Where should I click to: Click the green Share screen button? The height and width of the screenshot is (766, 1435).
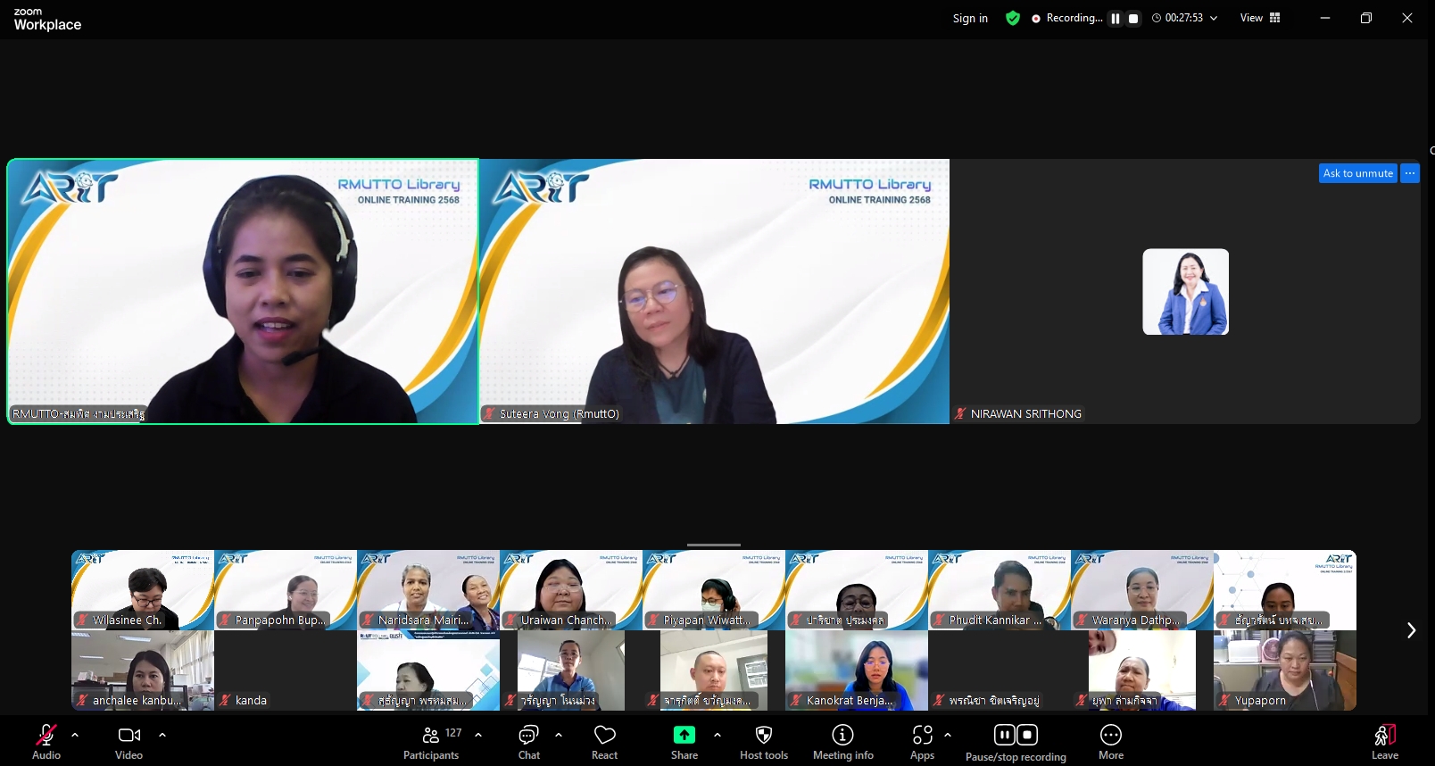684,735
